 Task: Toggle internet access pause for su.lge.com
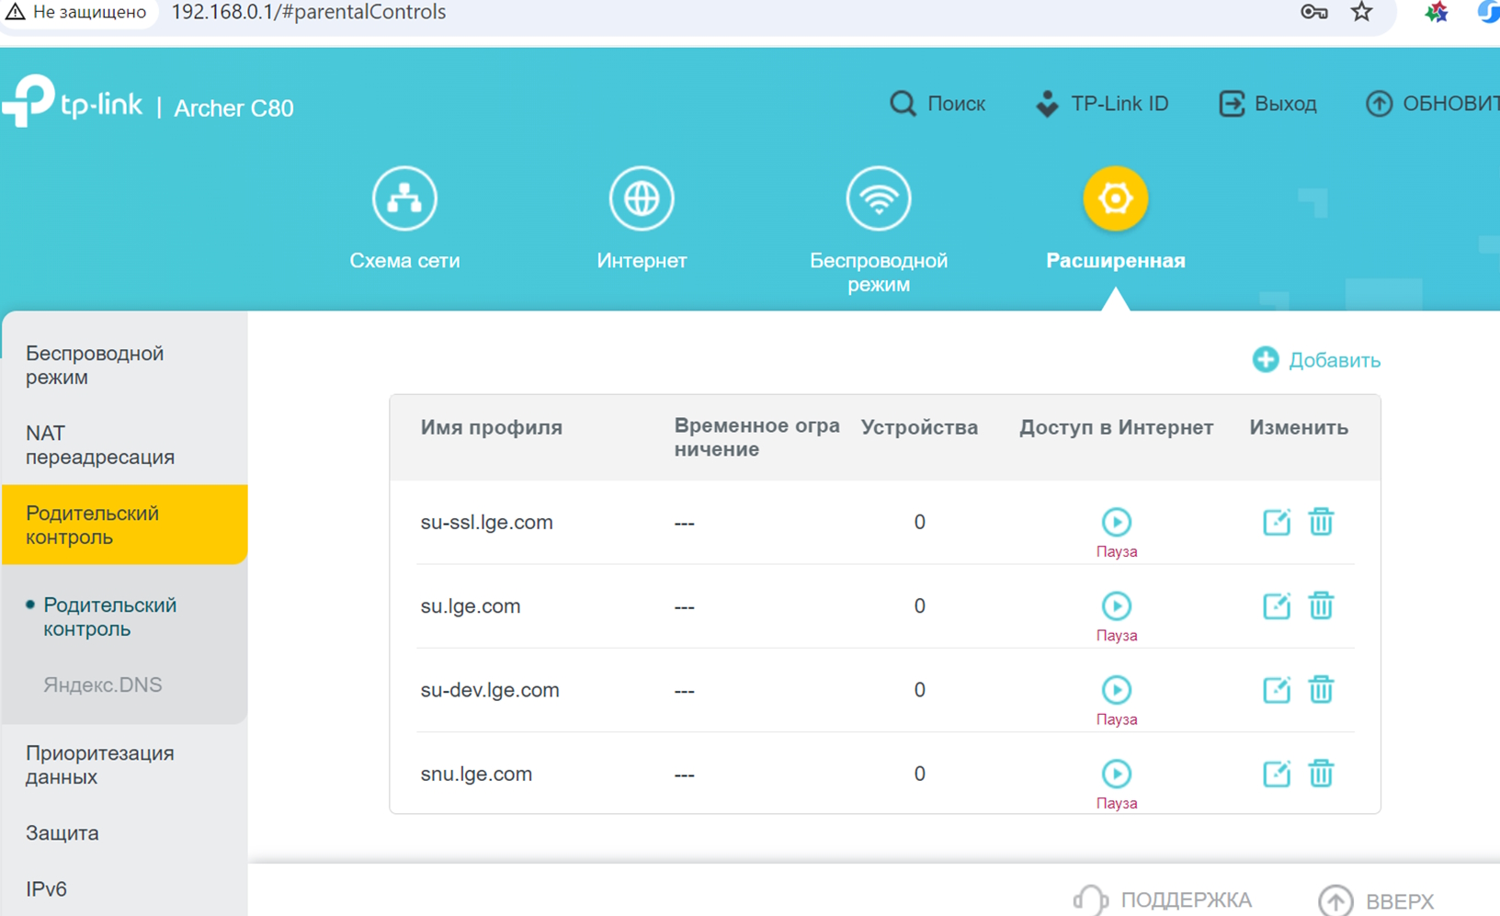pos(1116,606)
